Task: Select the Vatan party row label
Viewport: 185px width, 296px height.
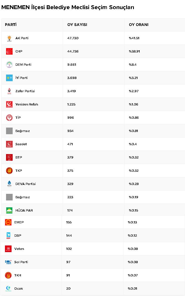Action: click(x=19, y=249)
